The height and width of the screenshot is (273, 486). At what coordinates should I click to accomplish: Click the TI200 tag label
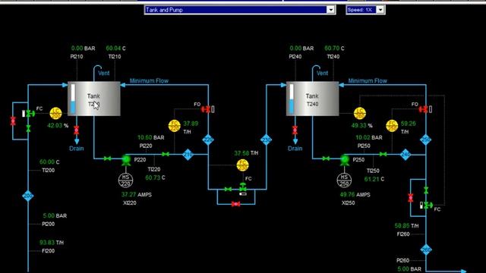coord(49,170)
